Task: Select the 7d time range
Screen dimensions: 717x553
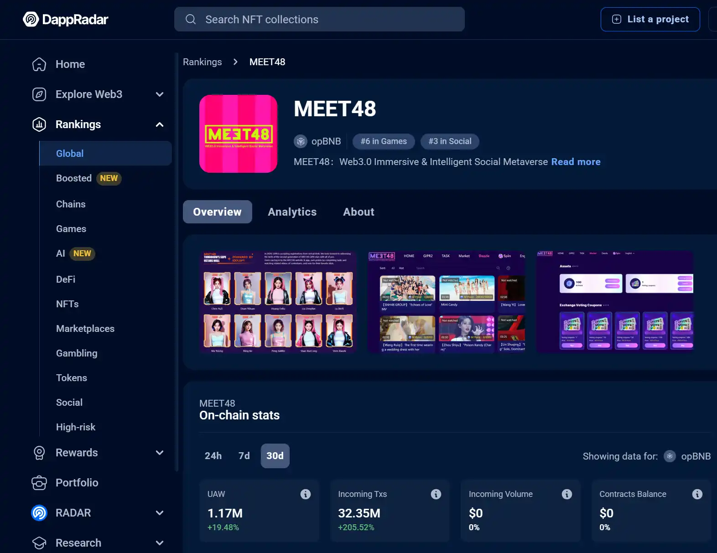Action: (244, 456)
